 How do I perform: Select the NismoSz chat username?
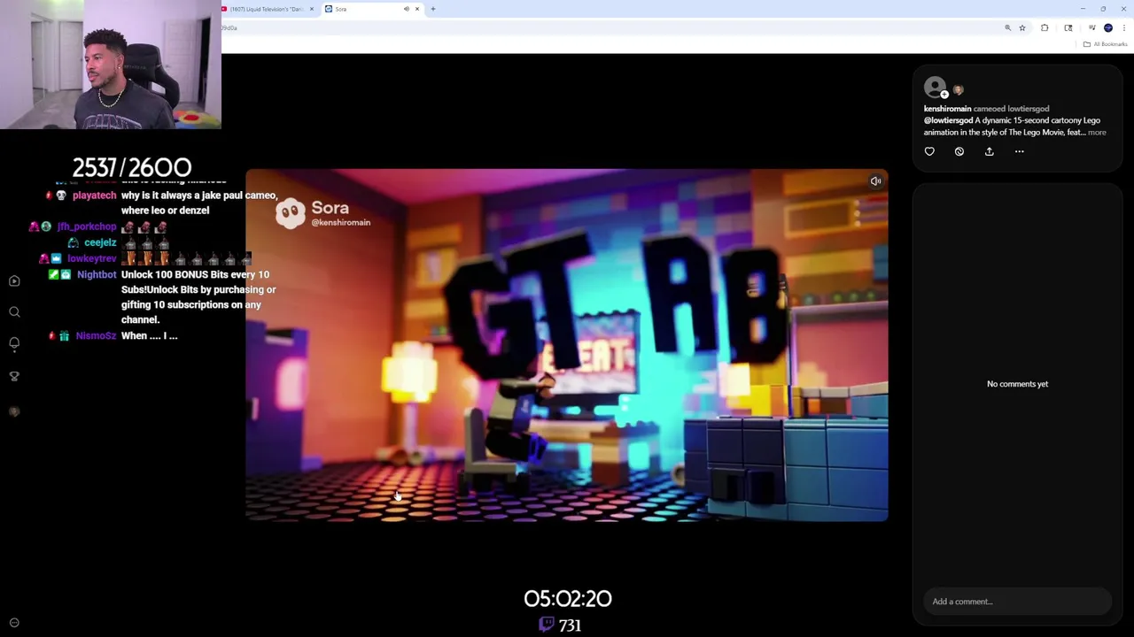click(96, 336)
